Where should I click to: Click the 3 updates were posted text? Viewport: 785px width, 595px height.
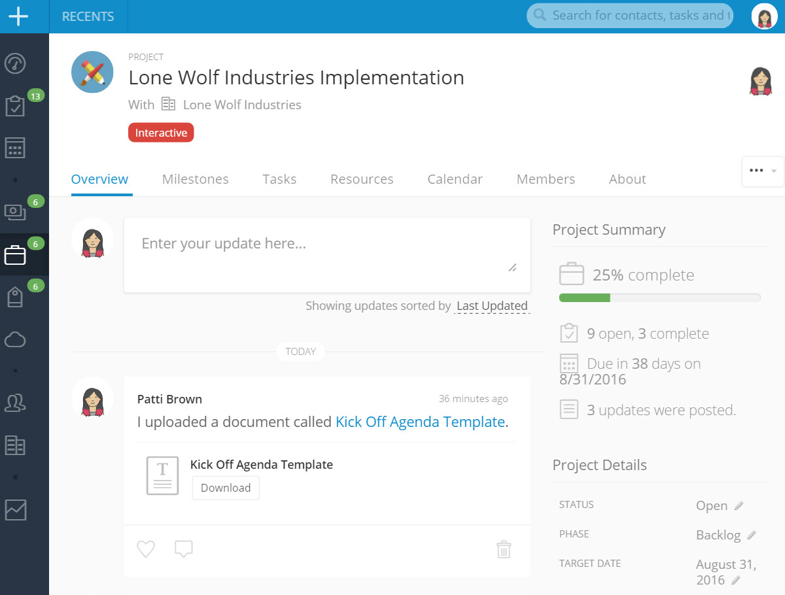(x=661, y=410)
